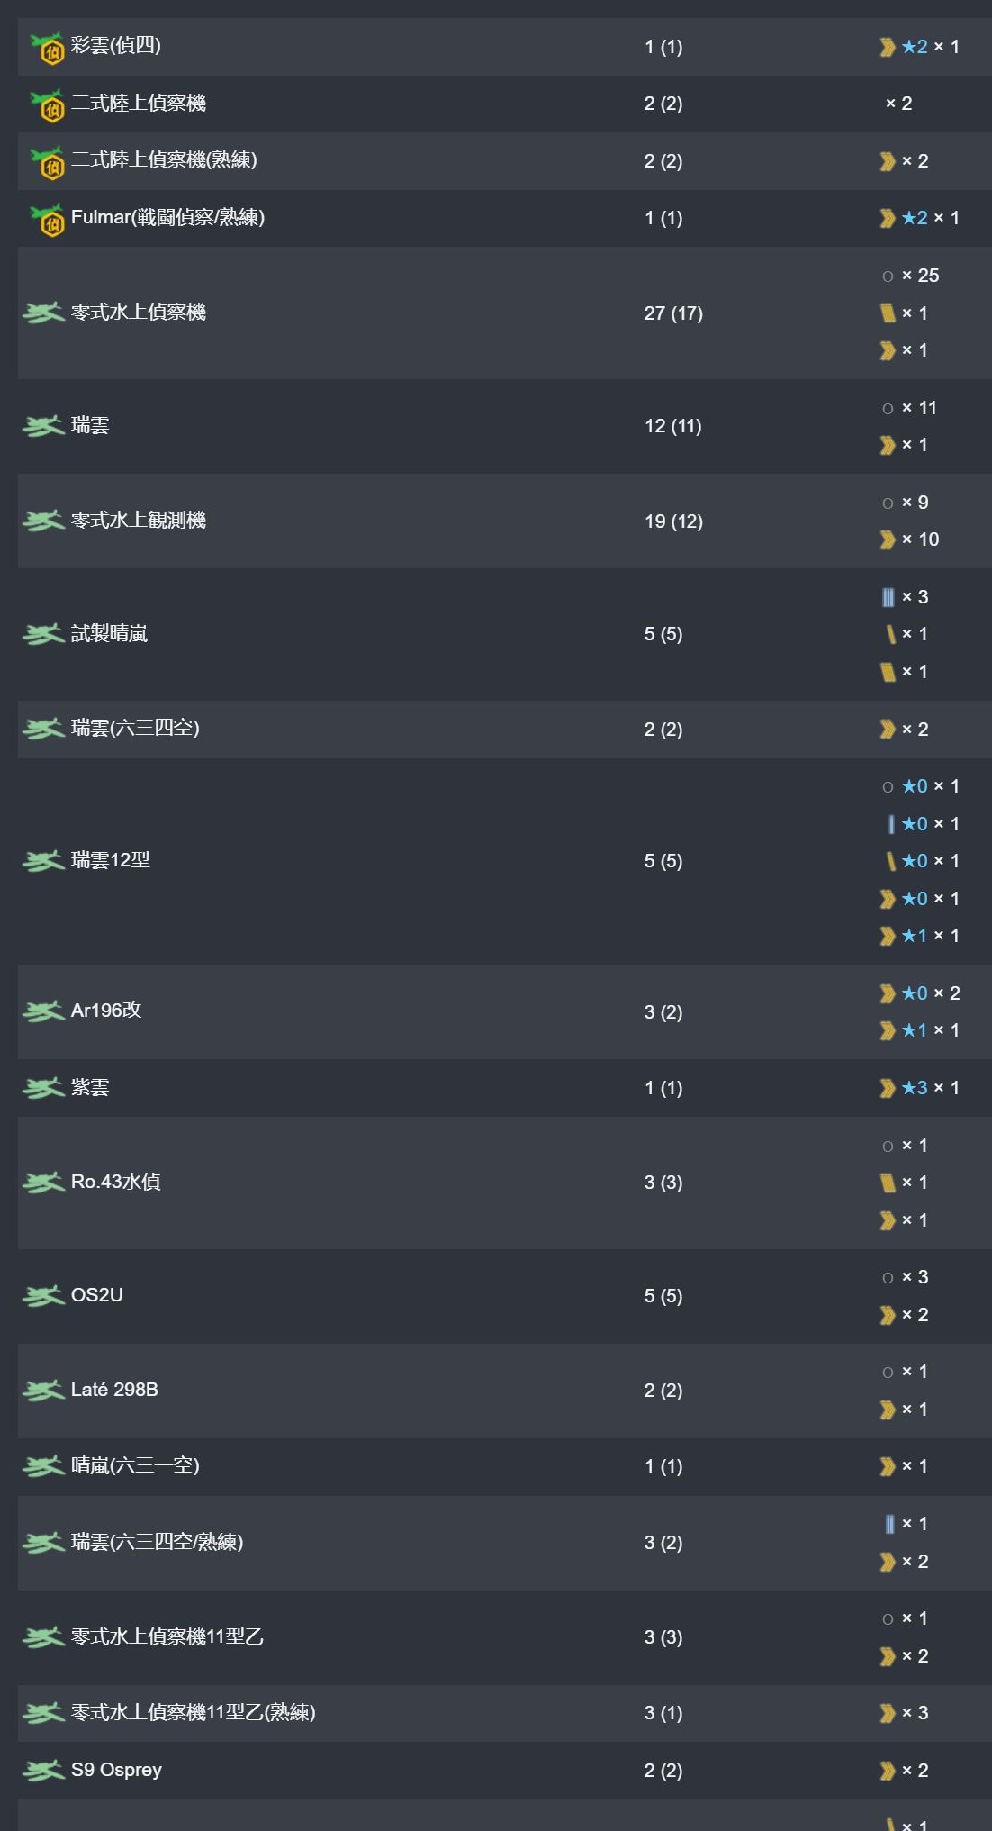Screen dimensions: 992x1831
Task: Click the Ro.43水偵 equipment name
Action: coord(116,1182)
